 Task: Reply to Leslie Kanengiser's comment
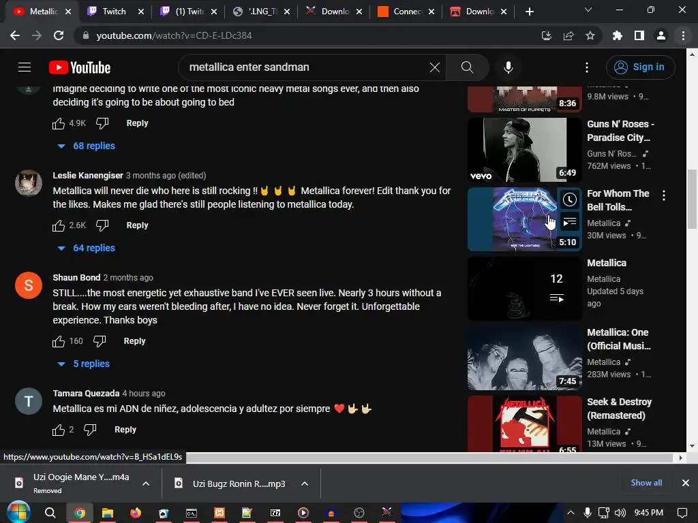click(x=137, y=225)
